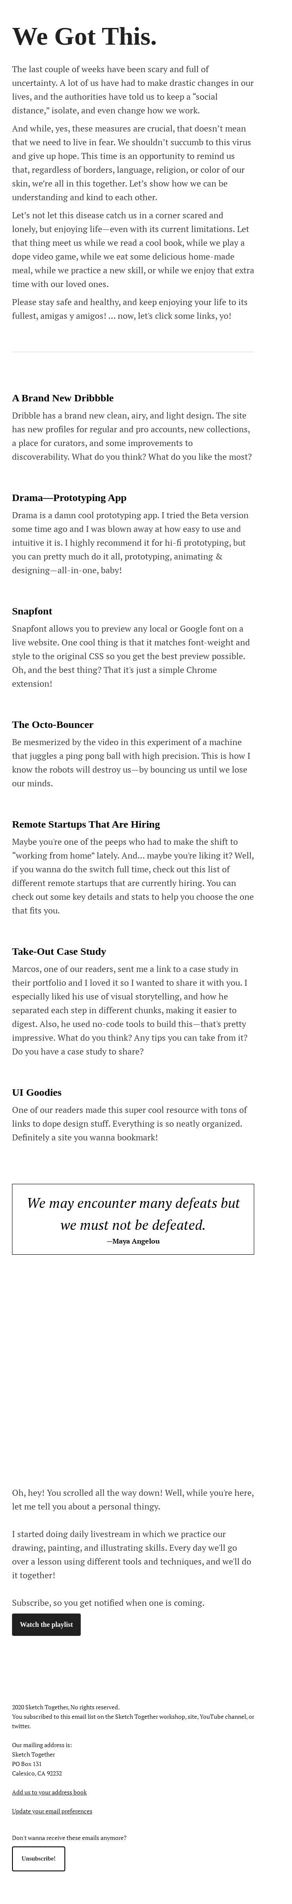292x1904 pixels.
Task: Open the UI Goodies heading link
Action: click(37, 1092)
